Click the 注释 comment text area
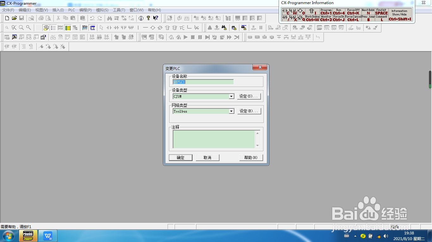Image resolution: width=432 pixels, height=242 pixels. pos(214,139)
